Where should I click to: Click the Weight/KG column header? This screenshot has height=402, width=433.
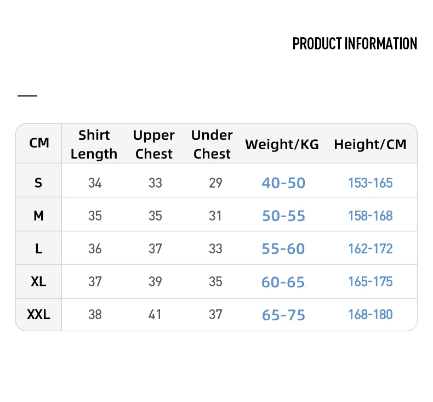282,144
